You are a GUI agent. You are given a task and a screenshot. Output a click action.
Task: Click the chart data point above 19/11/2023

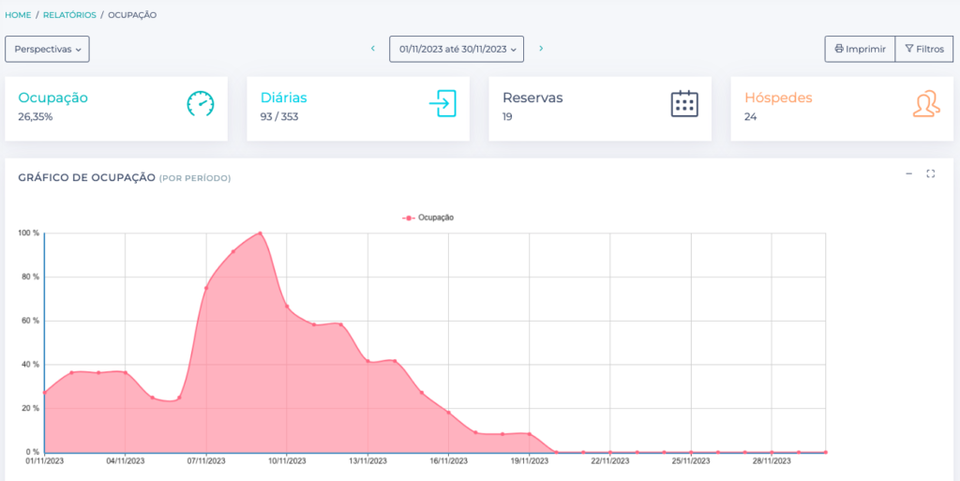(530, 434)
